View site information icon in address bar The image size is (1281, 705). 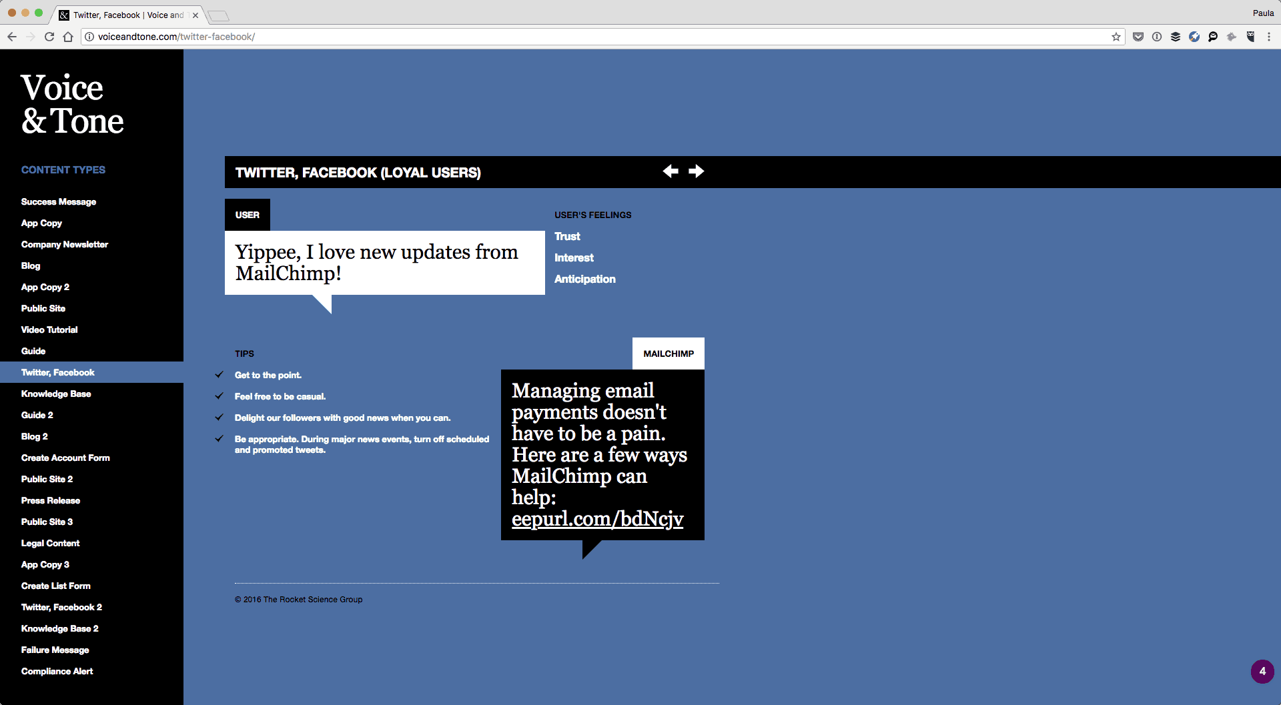coord(89,37)
